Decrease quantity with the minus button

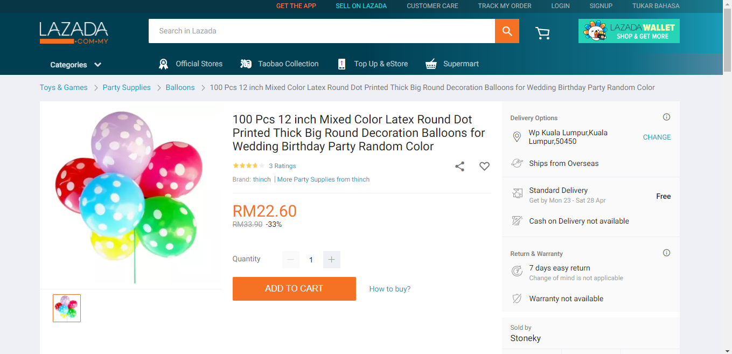click(291, 260)
